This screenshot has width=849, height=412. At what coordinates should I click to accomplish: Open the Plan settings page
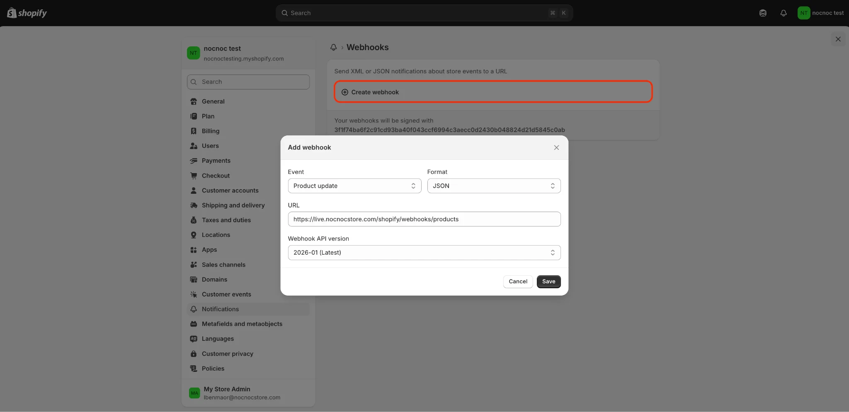coord(248,116)
